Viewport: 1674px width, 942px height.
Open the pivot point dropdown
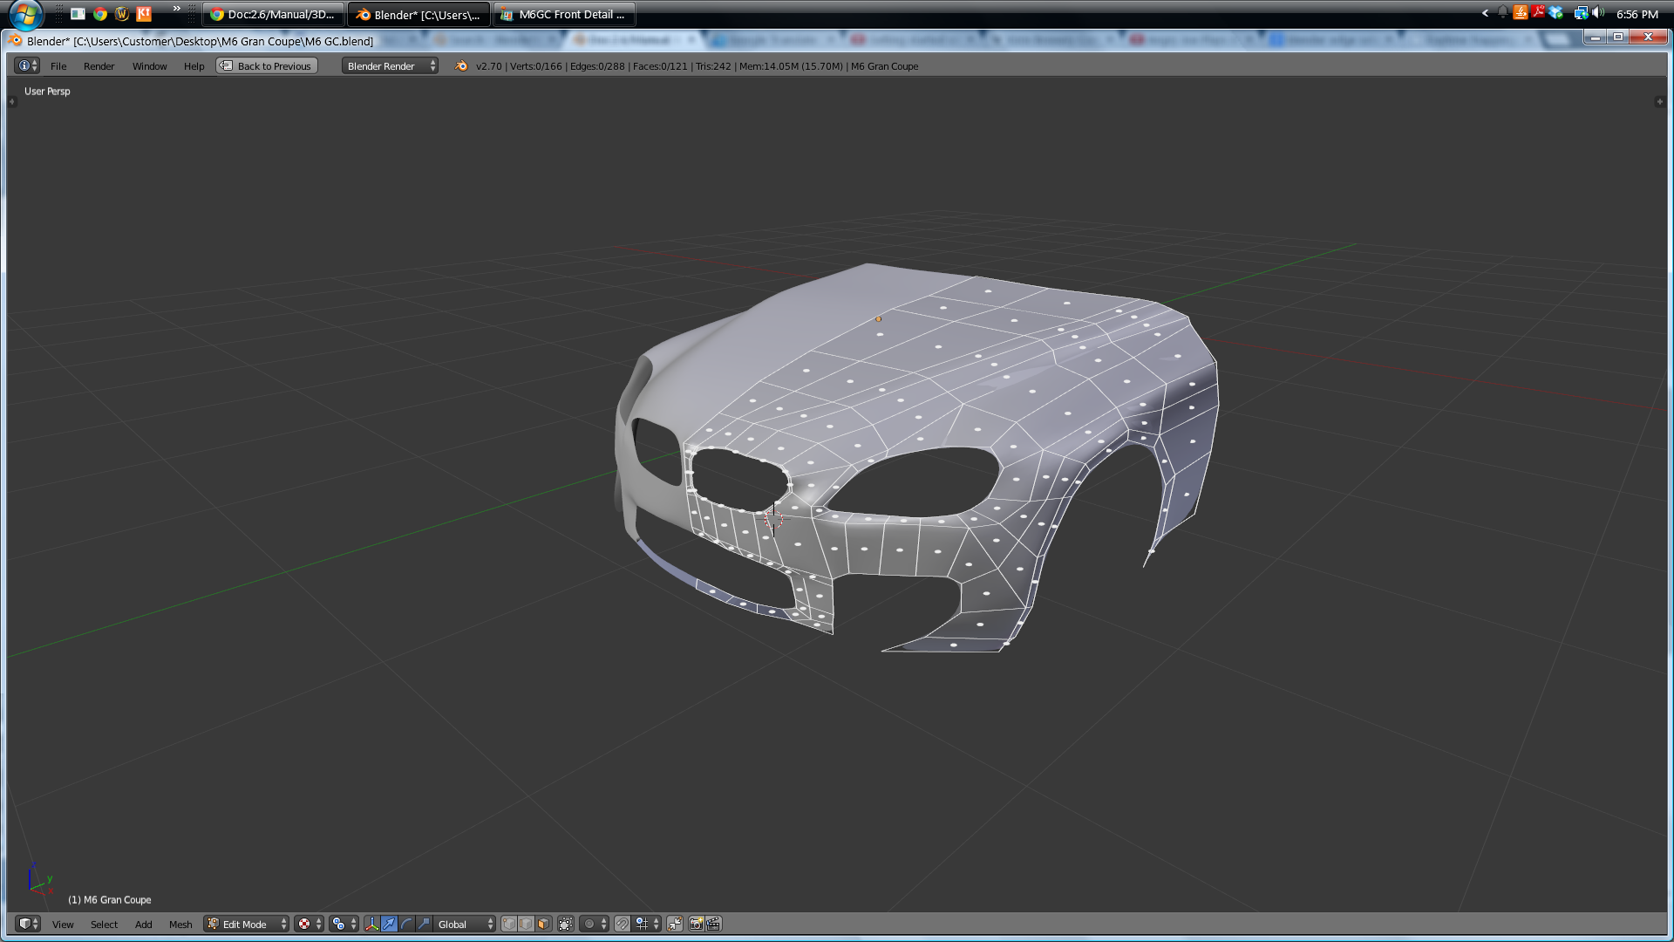click(344, 925)
